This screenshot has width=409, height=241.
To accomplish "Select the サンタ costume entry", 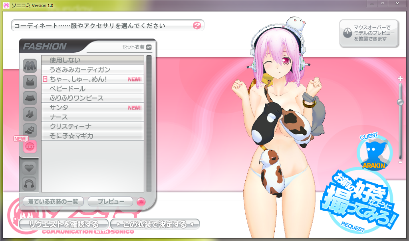I will click(92, 108).
